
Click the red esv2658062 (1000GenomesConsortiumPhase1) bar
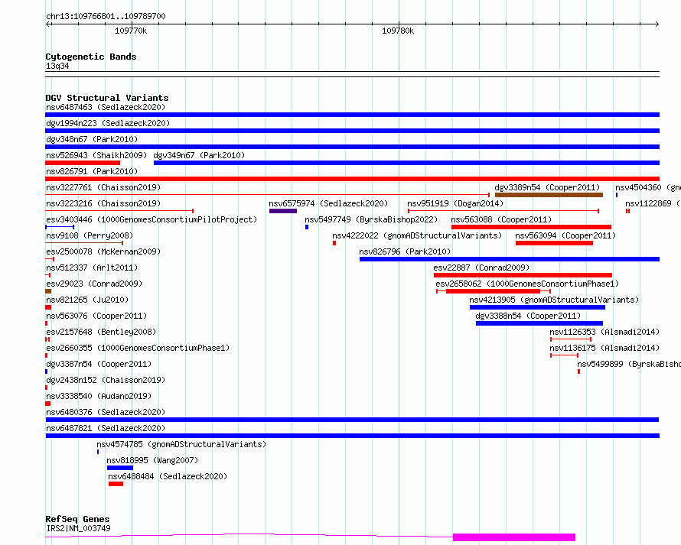point(493,291)
